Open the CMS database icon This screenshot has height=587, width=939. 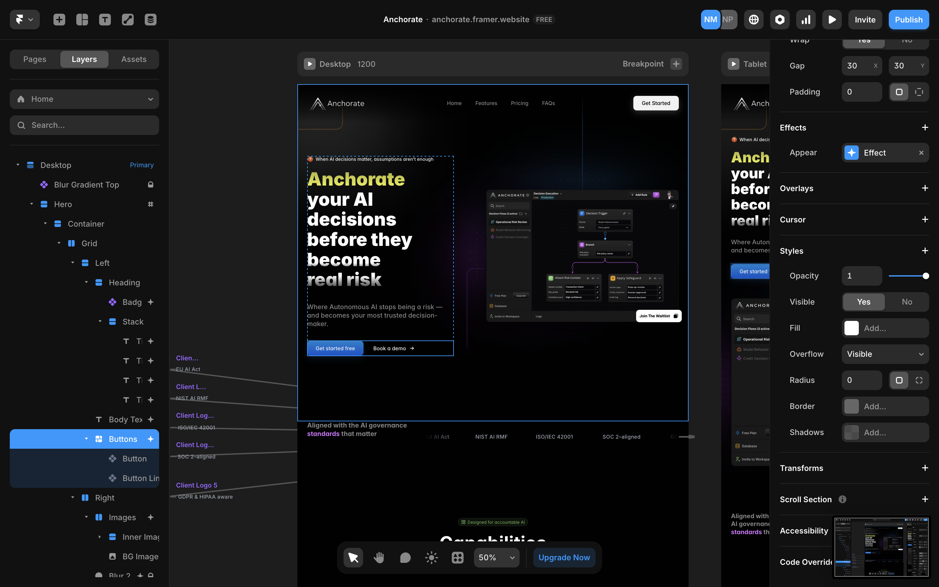coord(151,20)
